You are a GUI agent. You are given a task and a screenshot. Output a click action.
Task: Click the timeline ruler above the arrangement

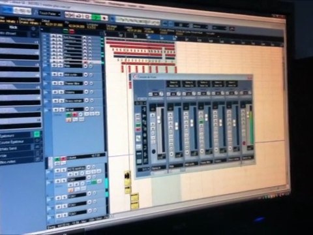194,40
